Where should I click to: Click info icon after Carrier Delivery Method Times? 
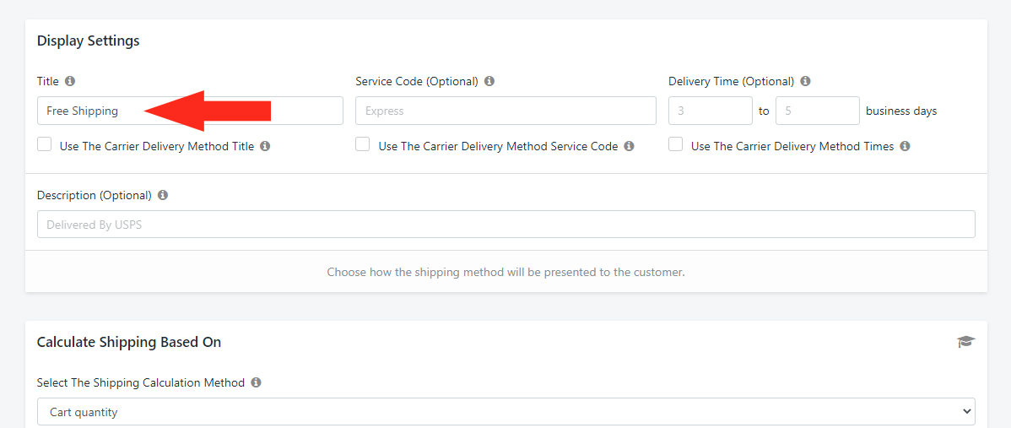coord(906,146)
